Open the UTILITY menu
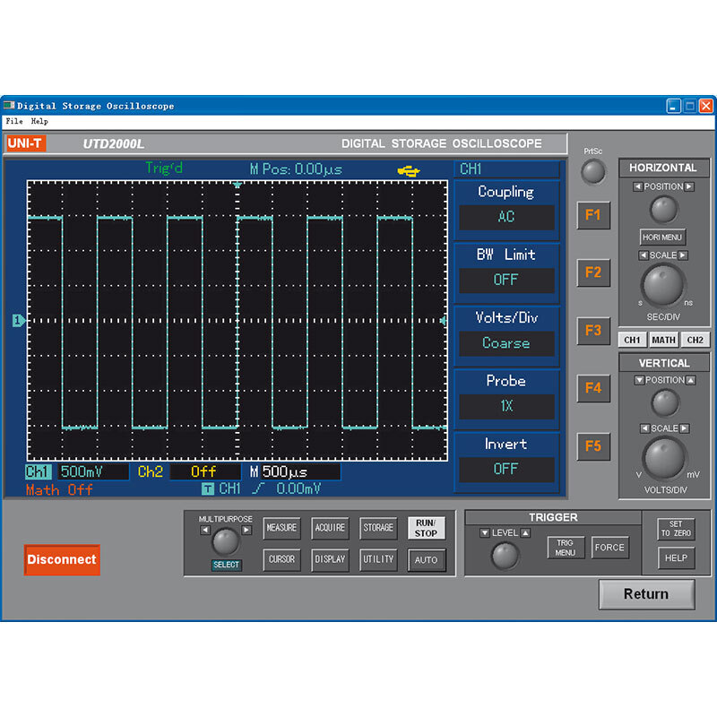Image resolution: width=717 pixels, height=717 pixels. (x=378, y=559)
